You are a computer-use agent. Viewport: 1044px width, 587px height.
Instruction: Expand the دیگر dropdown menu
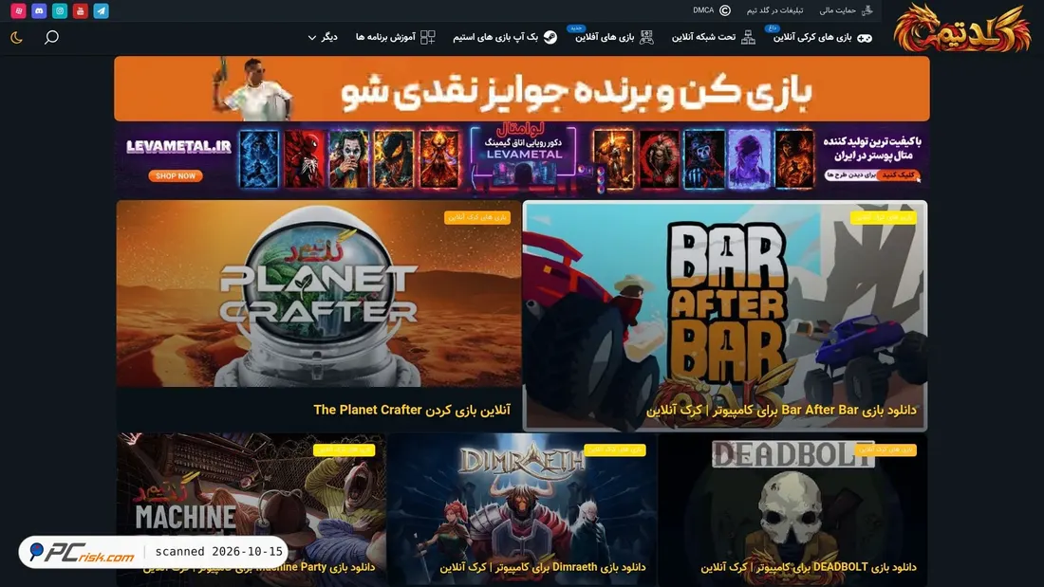coord(323,37)
